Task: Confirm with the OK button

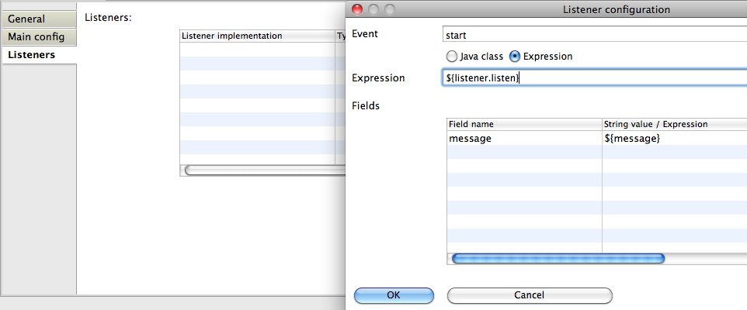Action: pos(394,294)
